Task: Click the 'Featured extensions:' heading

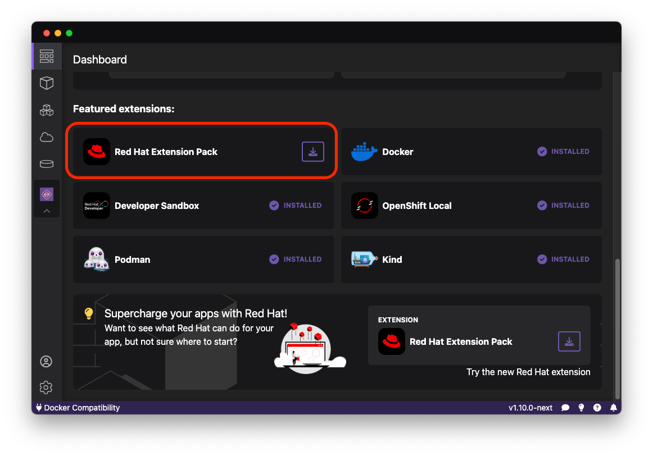Action: click(x=124, y=109)
